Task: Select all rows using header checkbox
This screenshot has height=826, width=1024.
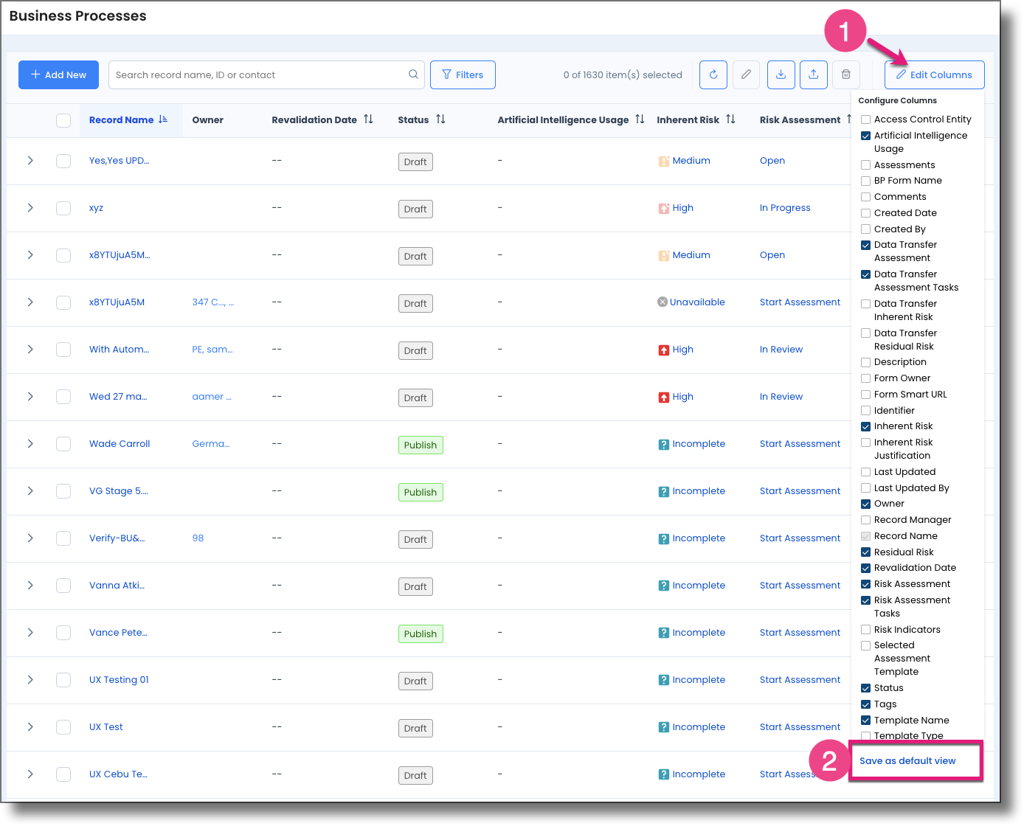Action: pyautogui.click(x=63, y=119)
